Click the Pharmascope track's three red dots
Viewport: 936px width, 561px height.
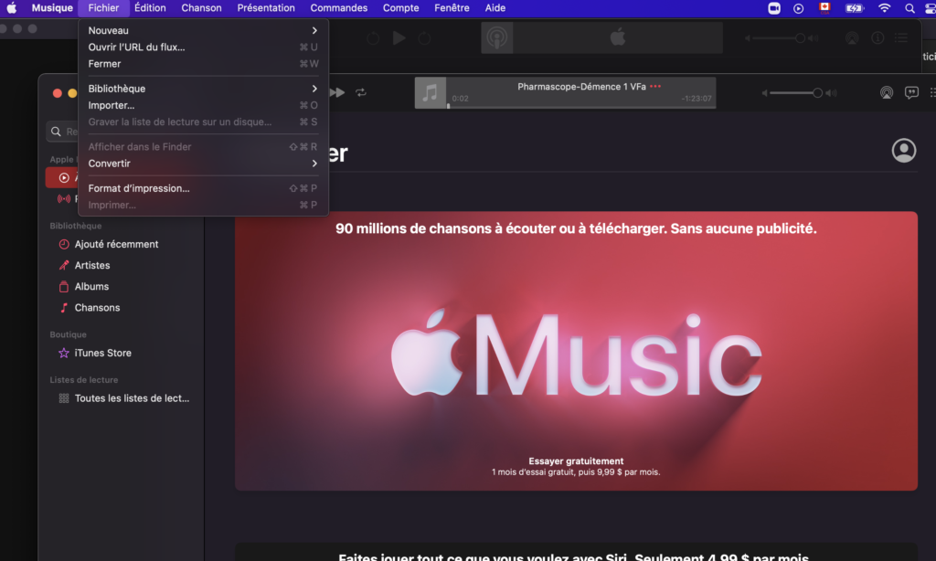(654, 87)
